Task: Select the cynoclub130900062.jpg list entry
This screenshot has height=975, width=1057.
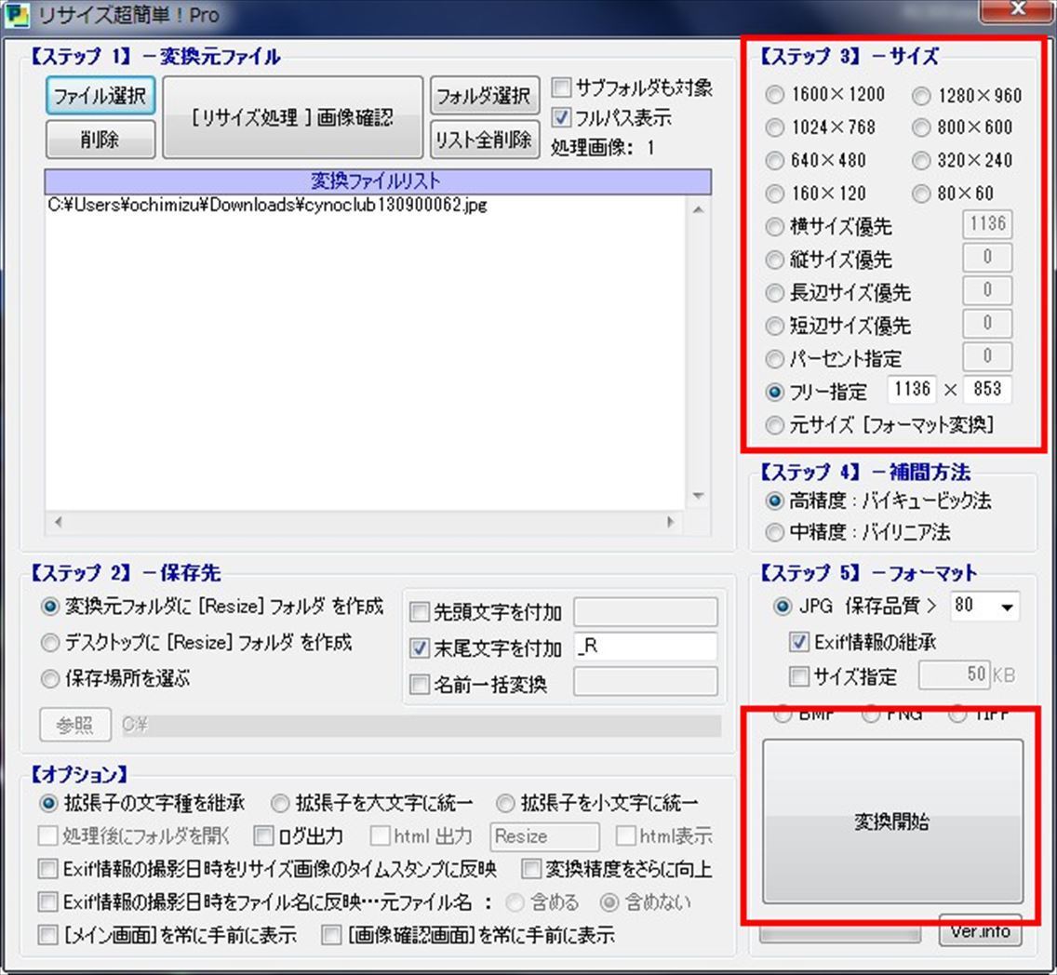Action: tap(267, 207)
